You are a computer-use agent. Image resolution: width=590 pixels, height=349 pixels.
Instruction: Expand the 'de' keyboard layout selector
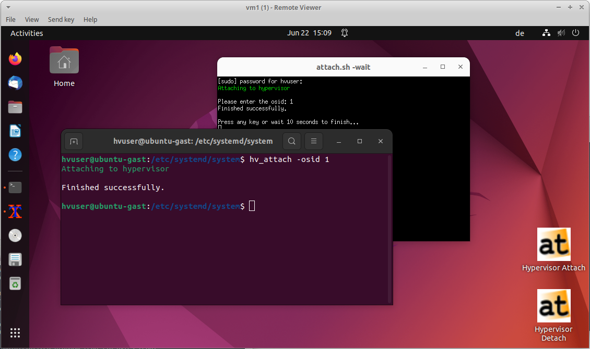point(520,33)
